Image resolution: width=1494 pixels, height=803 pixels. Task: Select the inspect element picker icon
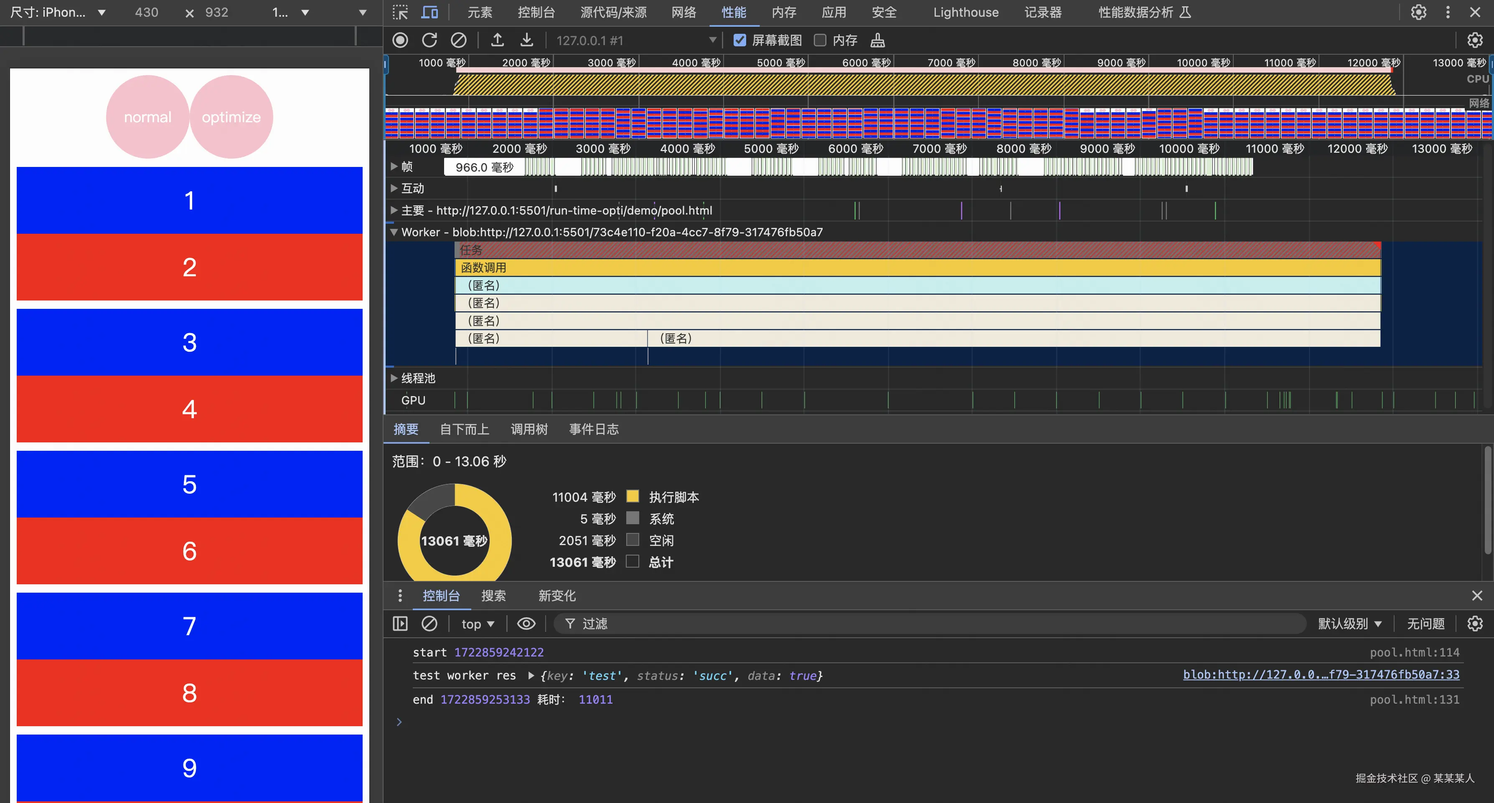pos(400,12)
